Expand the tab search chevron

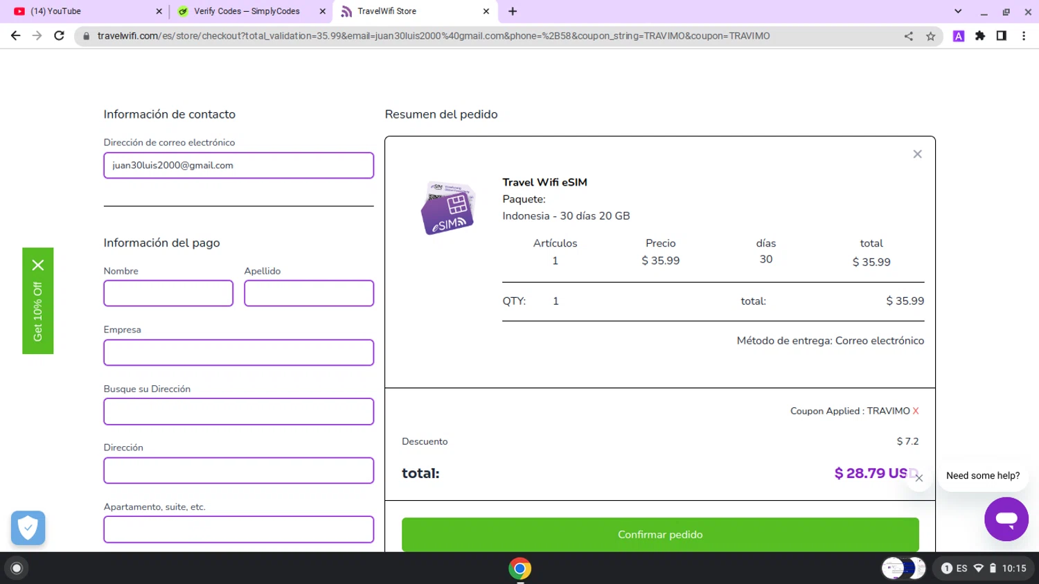pos(958,11)
